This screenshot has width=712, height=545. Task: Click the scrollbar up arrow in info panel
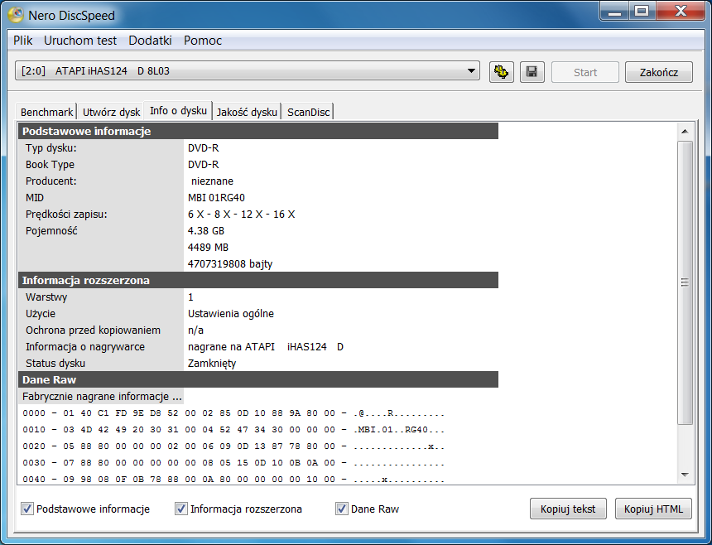coord(685,132)
